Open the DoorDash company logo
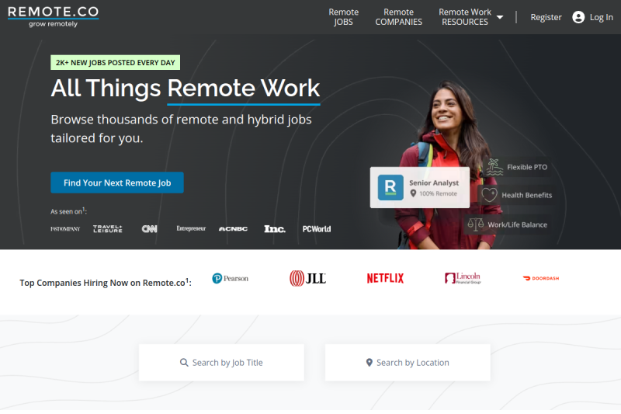Viewport: 621px width, 414px height. pos(540,279)
